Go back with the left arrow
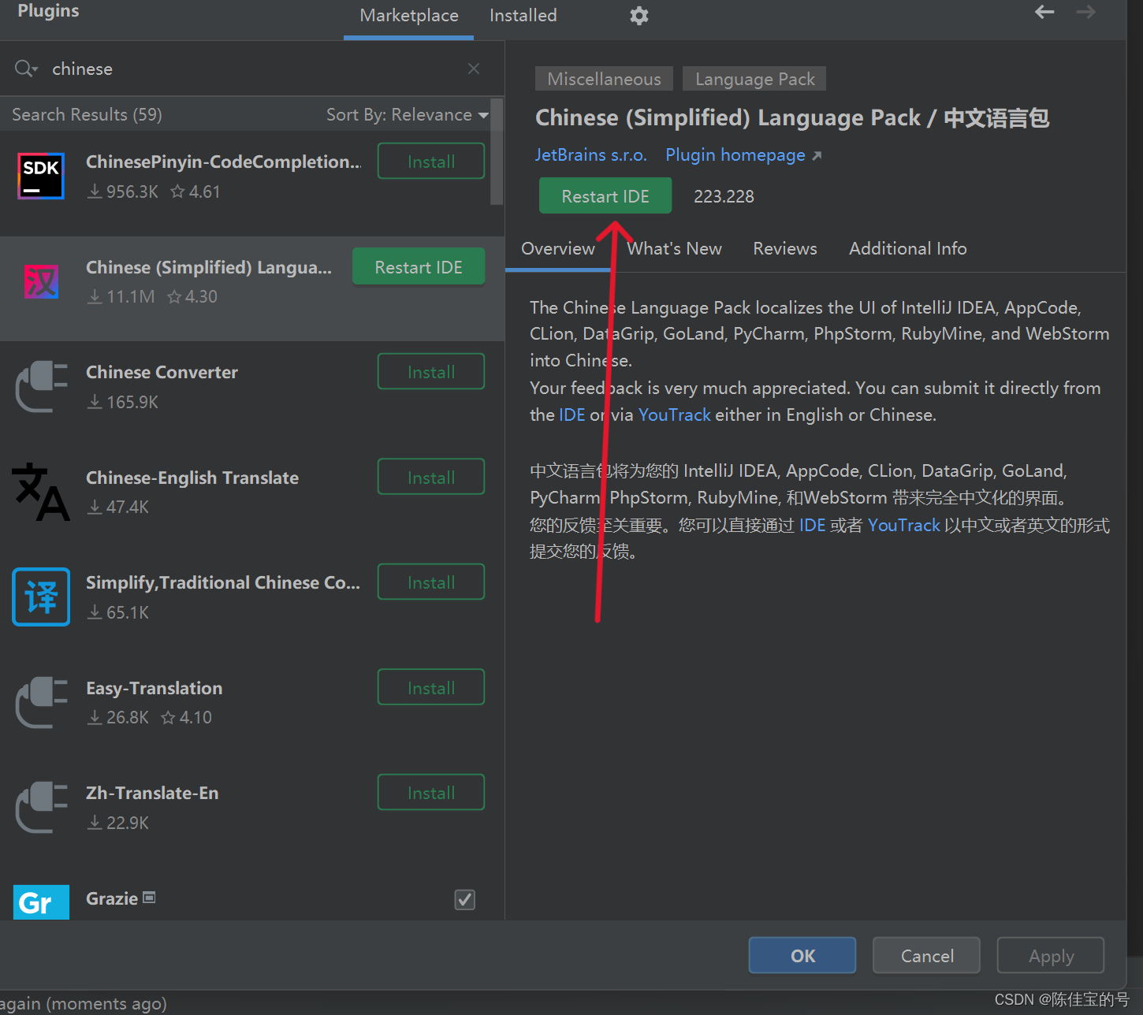Image resolution: width=1143 pixels, height=1015 pixels. coord(1044,12)
